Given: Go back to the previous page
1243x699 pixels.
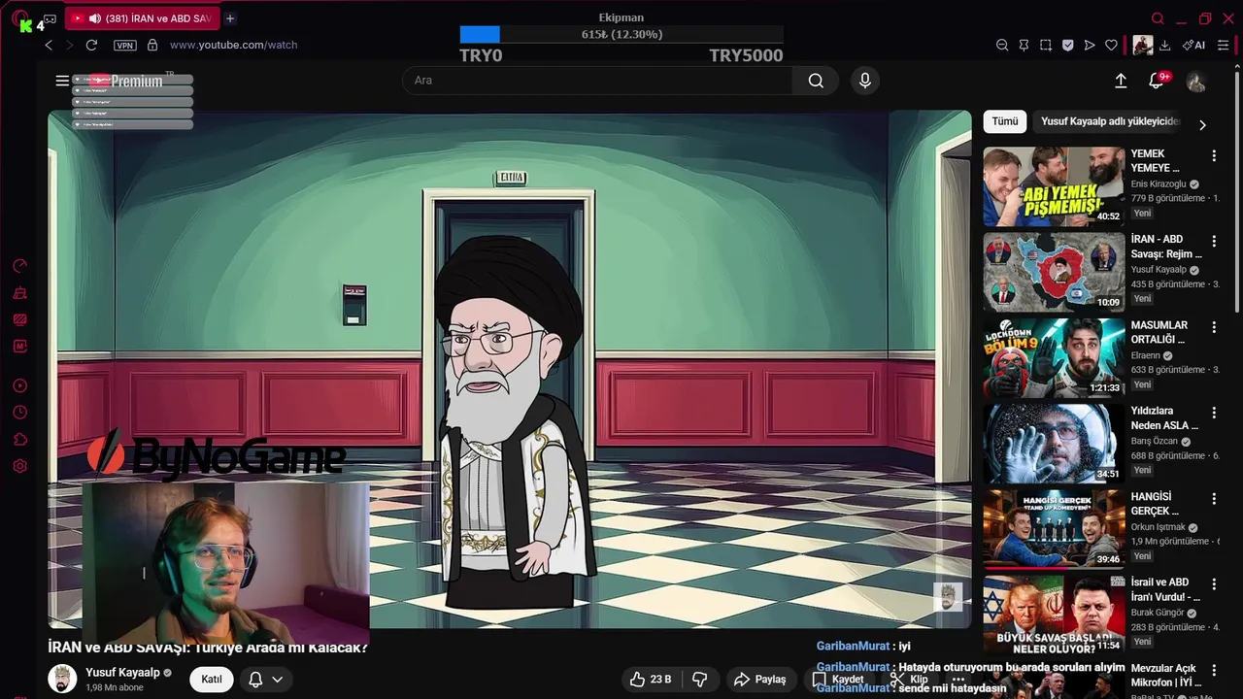Looking at the screenshot, I should (x=49, y=45).
